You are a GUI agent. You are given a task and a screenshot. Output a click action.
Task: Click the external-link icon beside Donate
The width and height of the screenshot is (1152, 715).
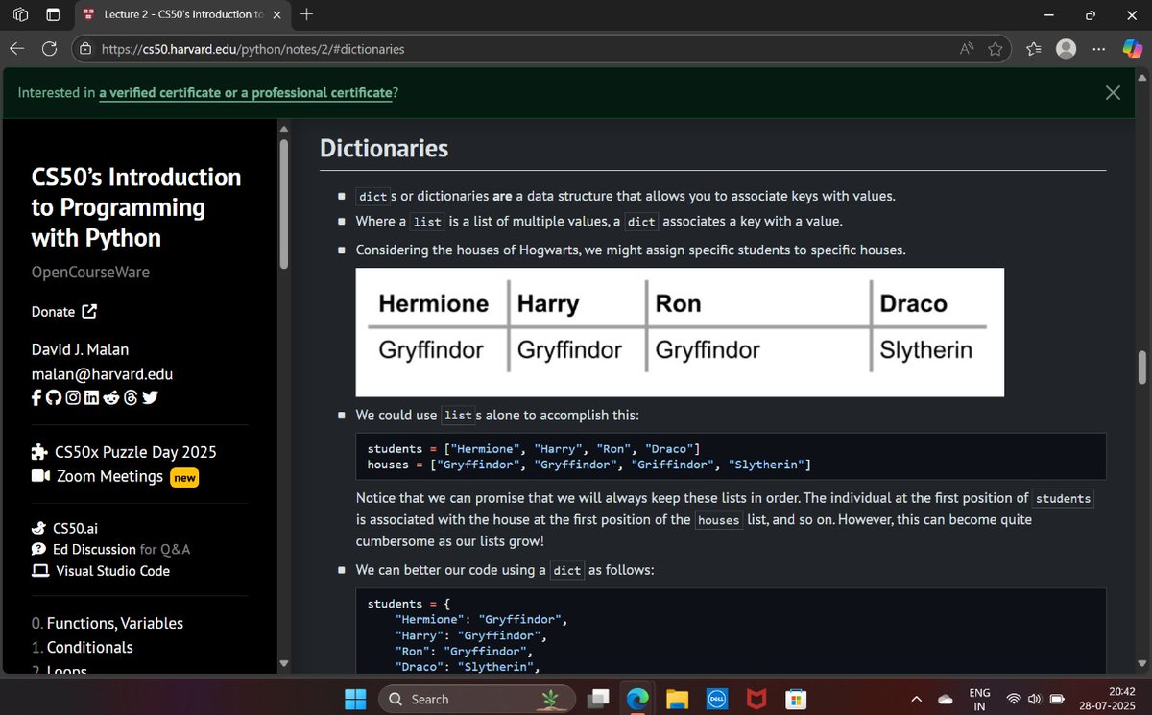(89, 311)
